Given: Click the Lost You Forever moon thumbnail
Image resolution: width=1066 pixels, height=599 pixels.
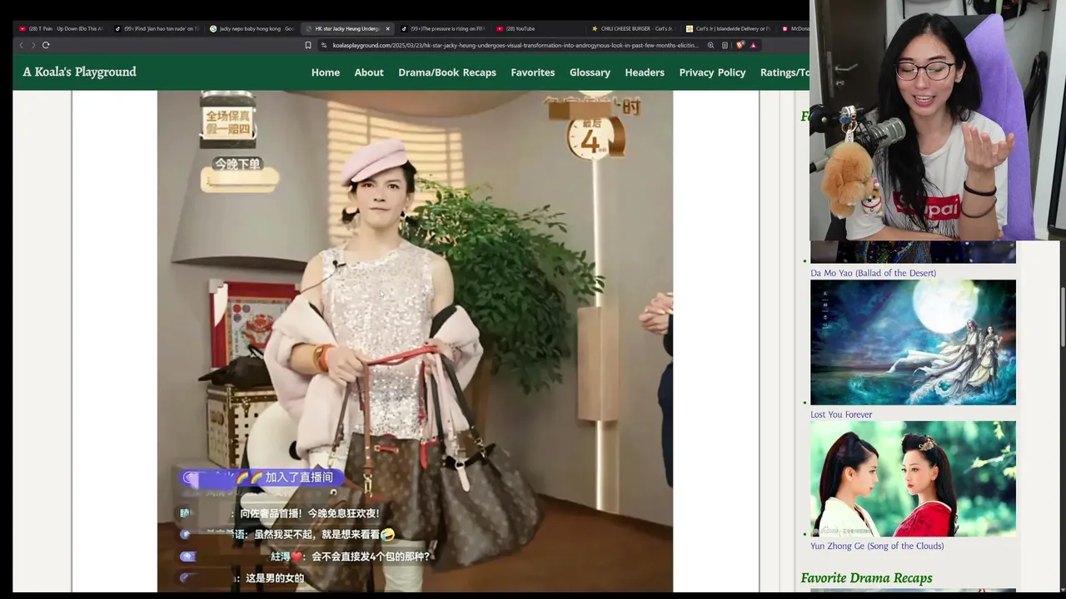Looking at the screenshot, I should click(x=913, y=342).
